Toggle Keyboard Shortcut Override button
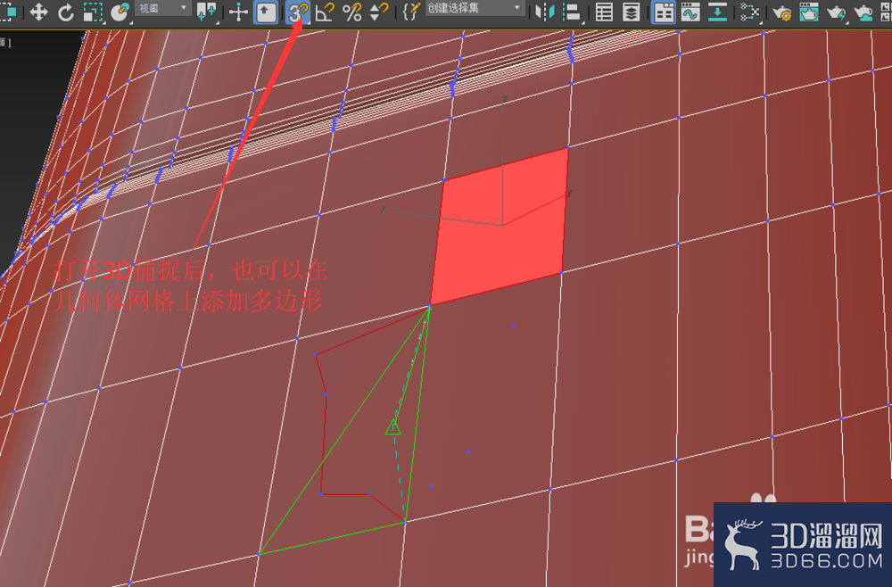 [266, 12]
